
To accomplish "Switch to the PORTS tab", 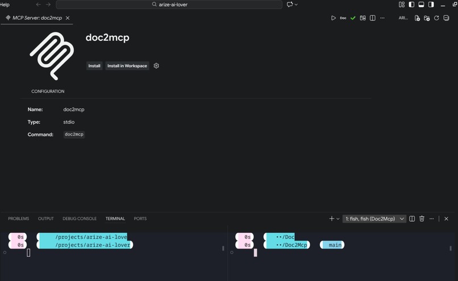I will pos(140,218).
